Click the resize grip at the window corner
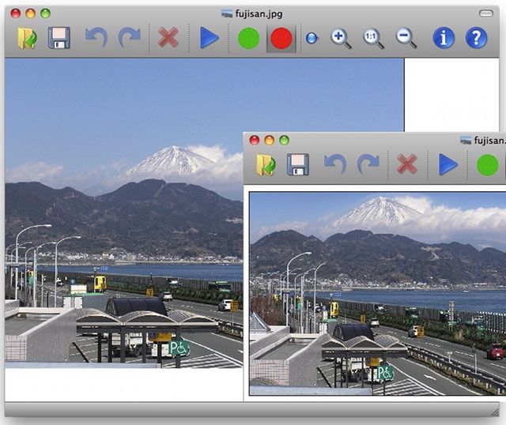 pyautogui.click(x=494, y=412)
